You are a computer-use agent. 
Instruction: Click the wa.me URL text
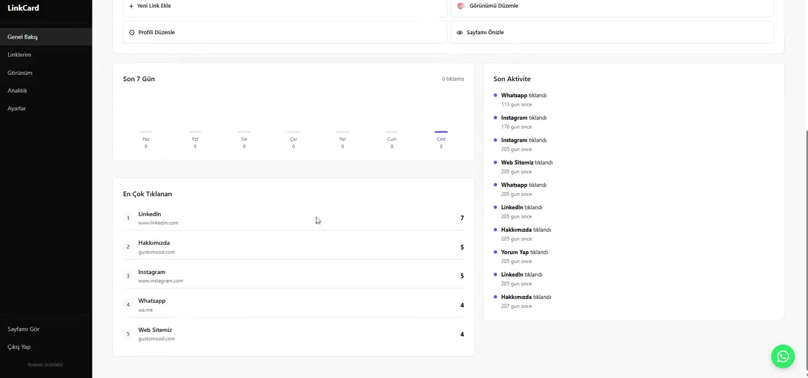tap(145, 310)
